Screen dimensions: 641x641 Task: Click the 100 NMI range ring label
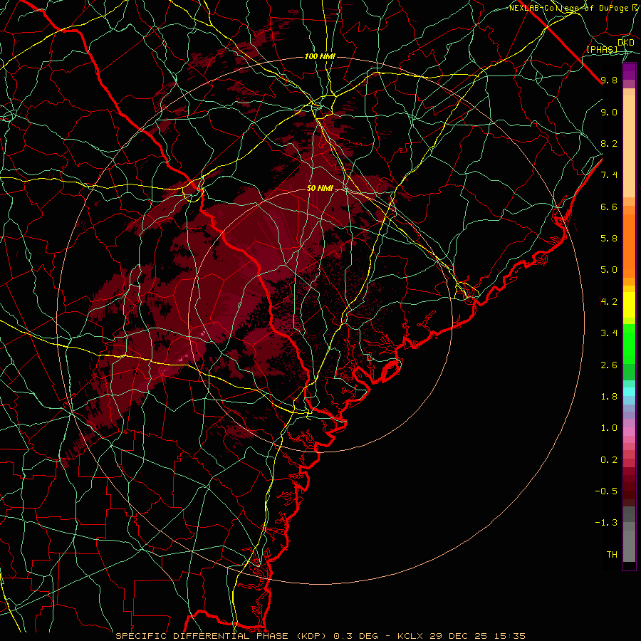tap(320, 56)
